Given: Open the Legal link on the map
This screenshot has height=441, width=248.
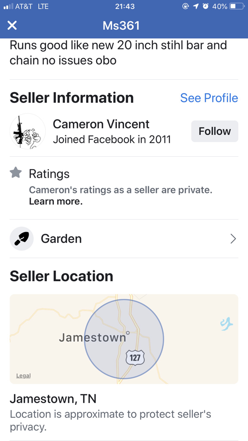Looking at the screenshot, I should pos(23,376).
